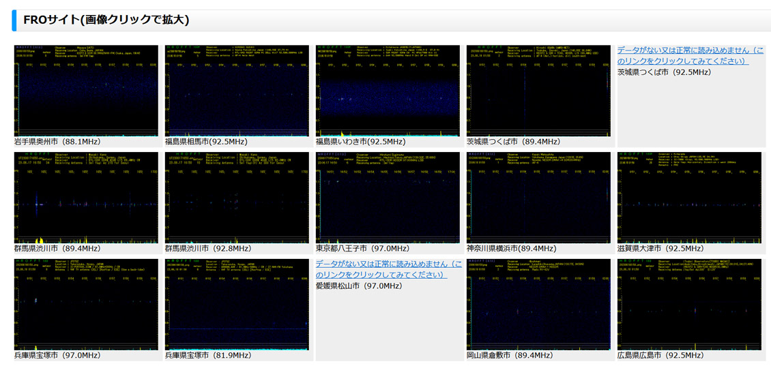Enlarge the 岩手県奥州市 88.1MHz spectrogram
The width and height of the screenshot is (771, 368).
[86, 91]
